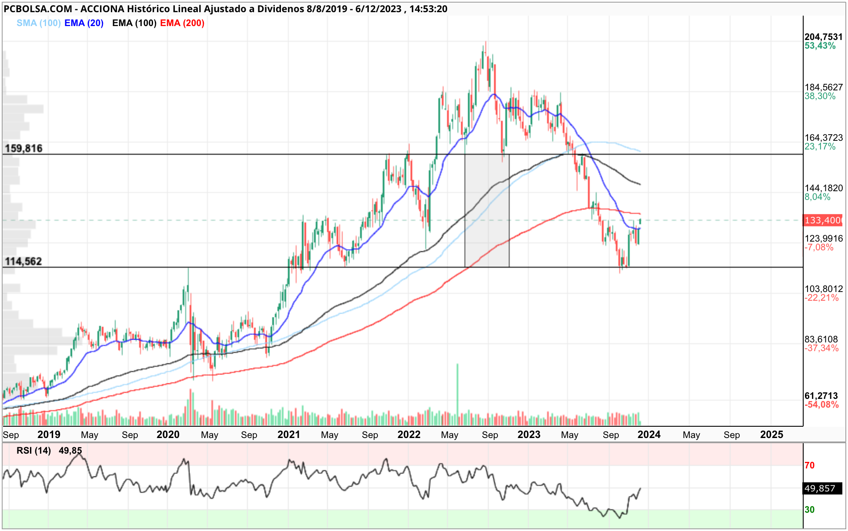Click the -22,21% axis percentage
The width and height of the screenshot is (848, 531).
click(x=821, y=298)
